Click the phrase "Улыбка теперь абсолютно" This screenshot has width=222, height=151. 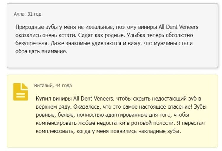[x=160, y=35]
